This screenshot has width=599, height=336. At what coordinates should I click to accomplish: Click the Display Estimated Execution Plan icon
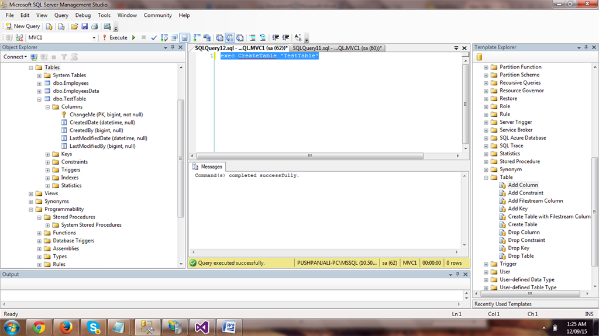[164, 37]
